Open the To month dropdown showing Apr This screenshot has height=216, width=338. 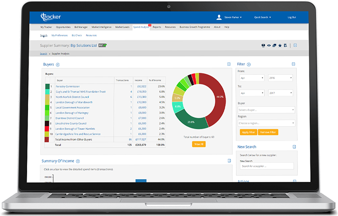(x=252, y=93)
